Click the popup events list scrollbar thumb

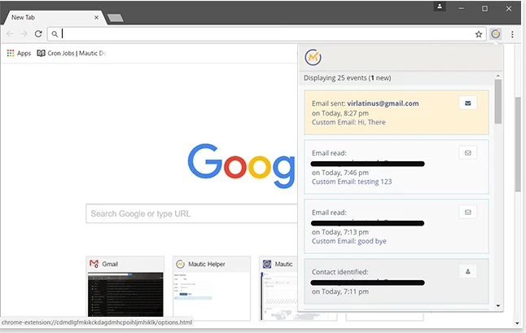coord(498,102)
